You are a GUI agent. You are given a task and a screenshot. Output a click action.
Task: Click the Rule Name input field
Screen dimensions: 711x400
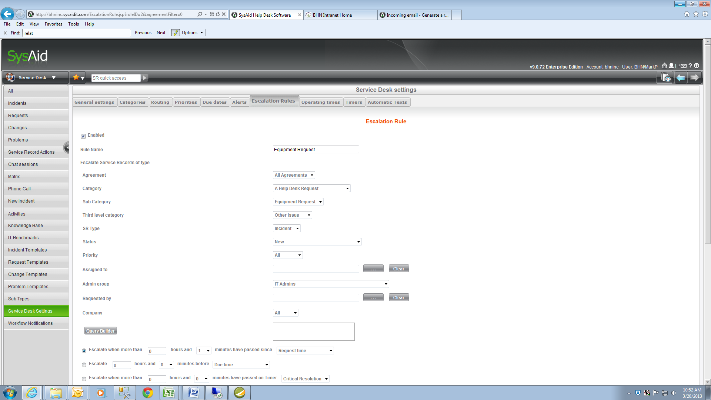316,150
